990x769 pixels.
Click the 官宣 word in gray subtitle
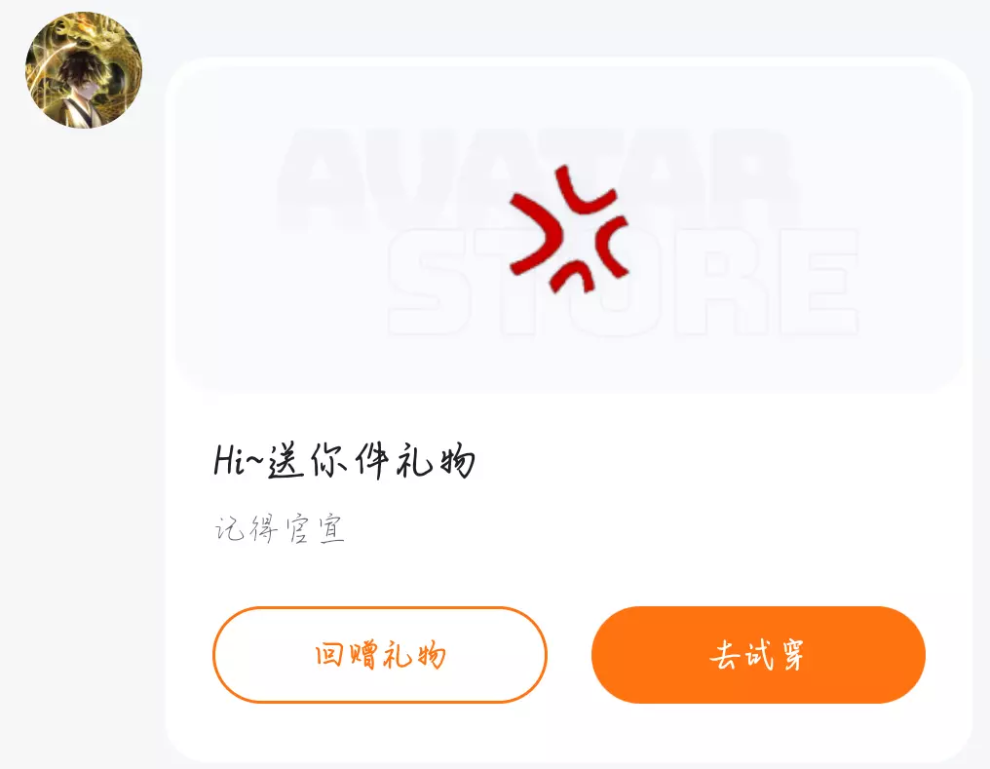coord(315,529)
